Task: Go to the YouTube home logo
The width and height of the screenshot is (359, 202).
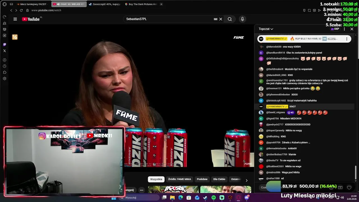Action: click(x=31, y=19)
